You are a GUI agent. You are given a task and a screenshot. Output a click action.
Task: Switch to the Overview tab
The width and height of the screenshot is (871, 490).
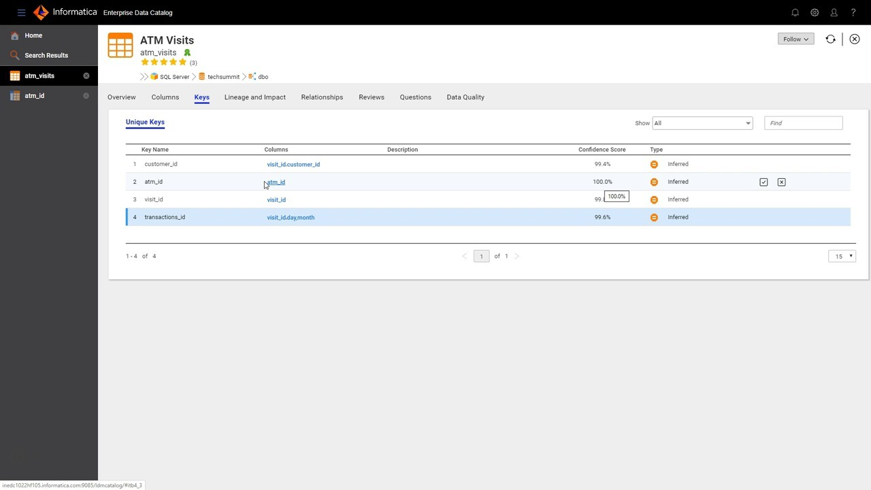122,97
